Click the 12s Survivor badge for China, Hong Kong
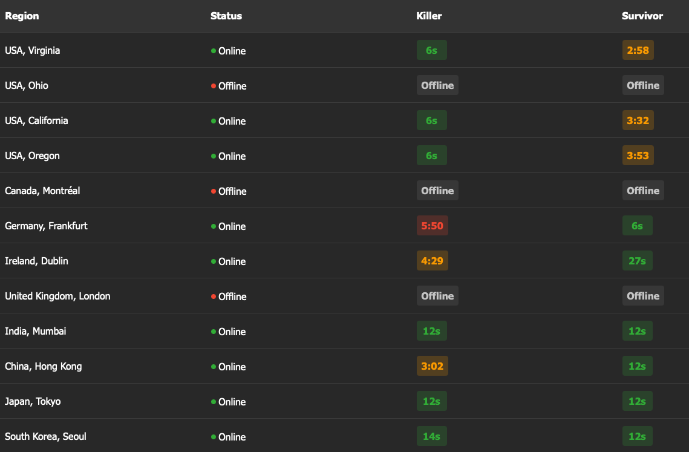This screenshot has height=452, width=689. pyautogui.click(x=637, y=366)
